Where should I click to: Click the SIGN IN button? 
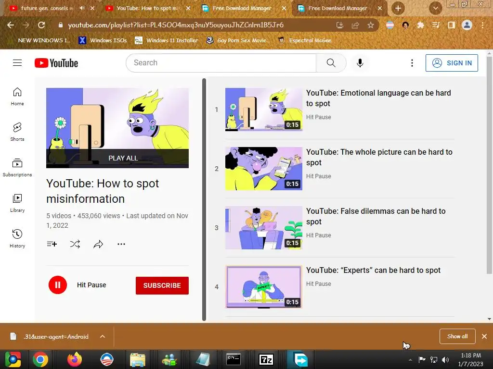452,63
